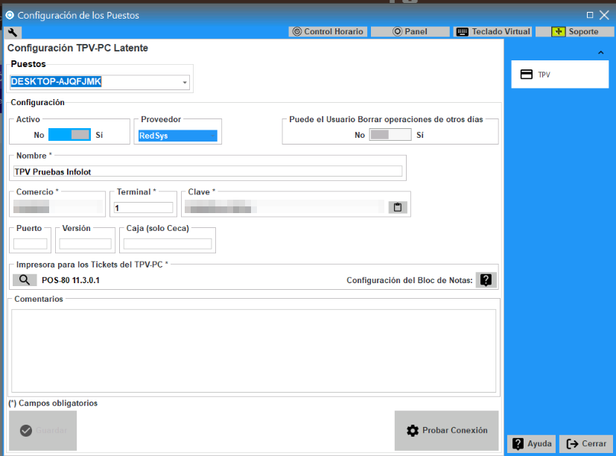
Task: Toggle the Activo switch
Action: point(69,135)
